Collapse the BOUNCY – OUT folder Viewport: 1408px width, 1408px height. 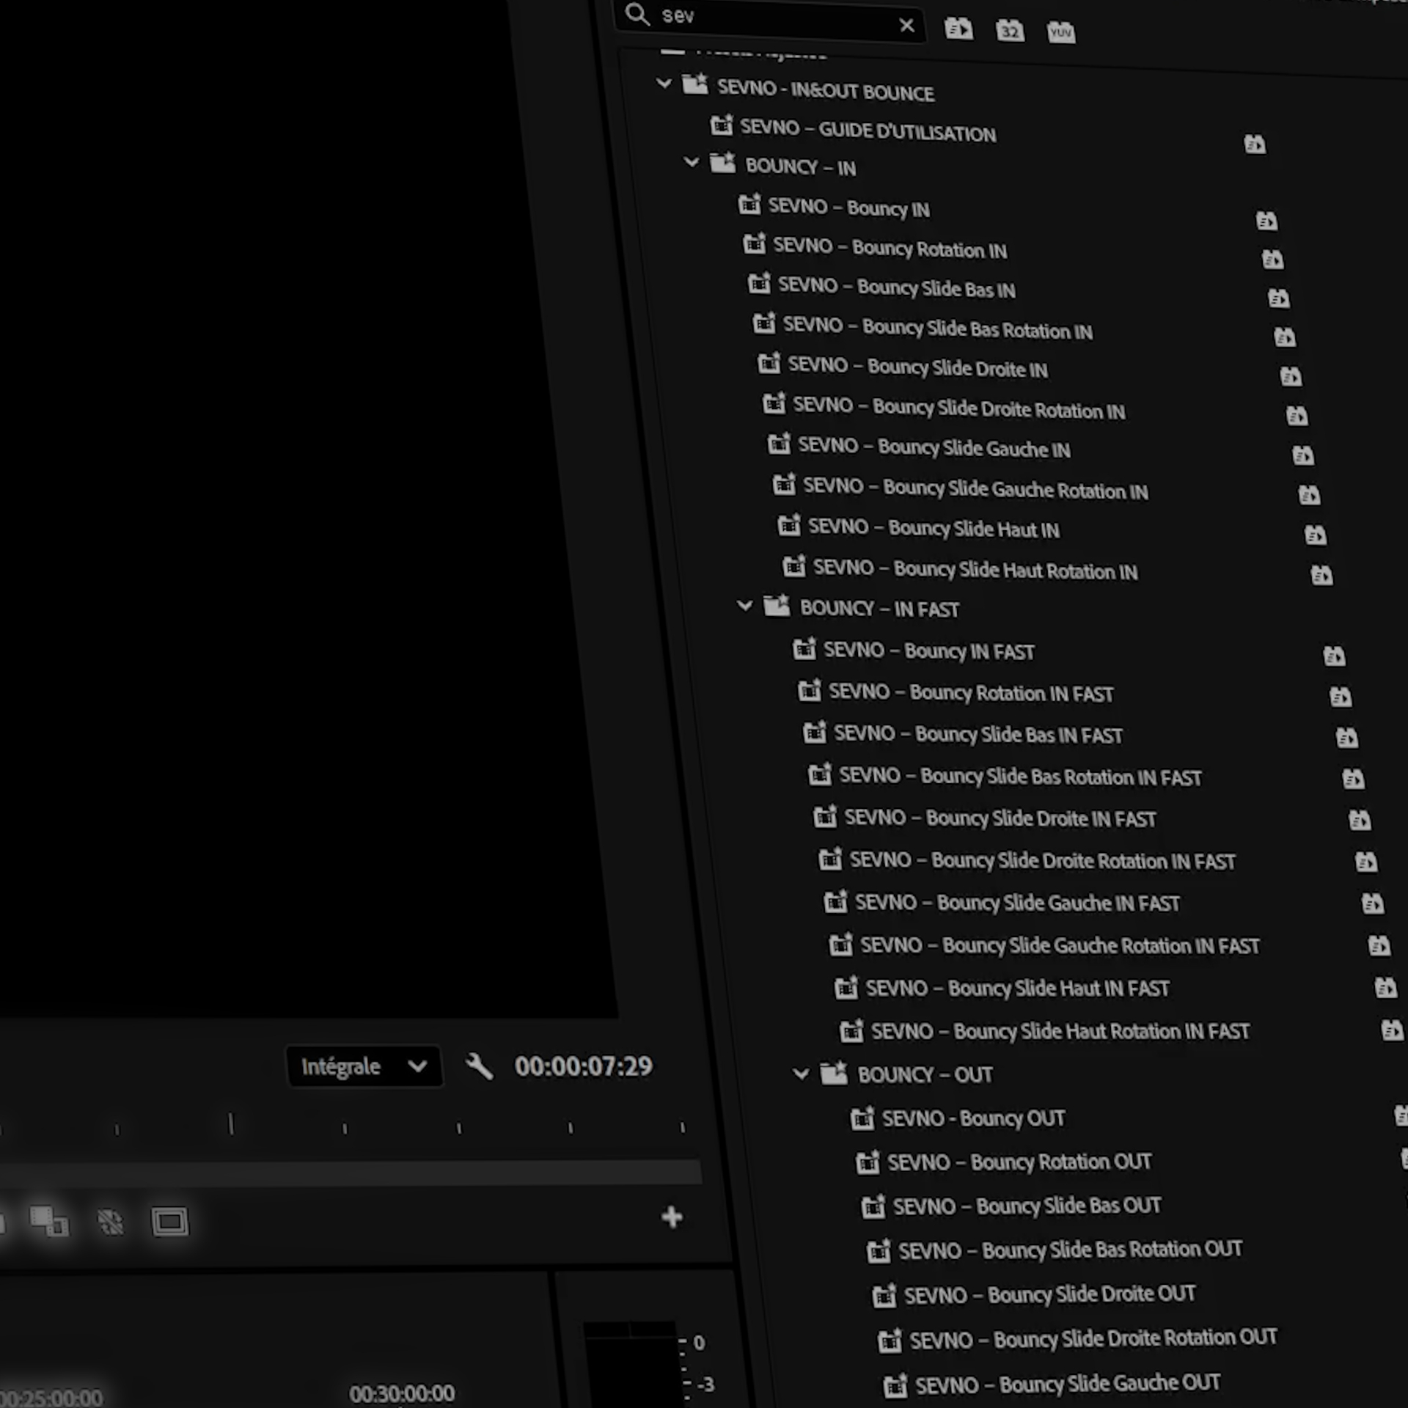[x=801, y=1074]
